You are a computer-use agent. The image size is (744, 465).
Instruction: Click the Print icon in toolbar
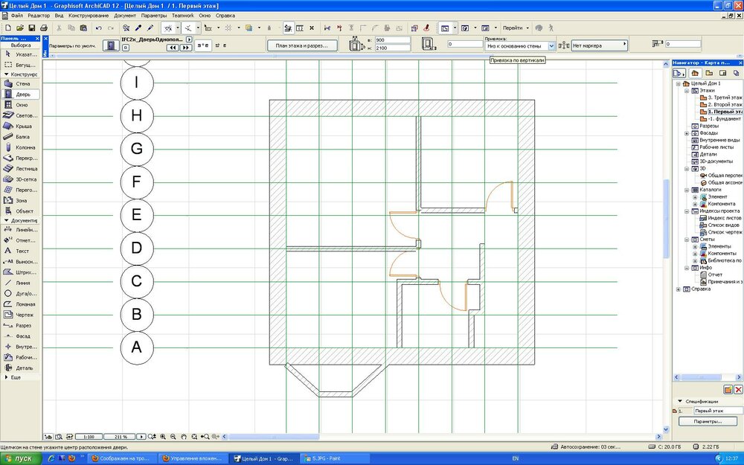click(44, 28)
